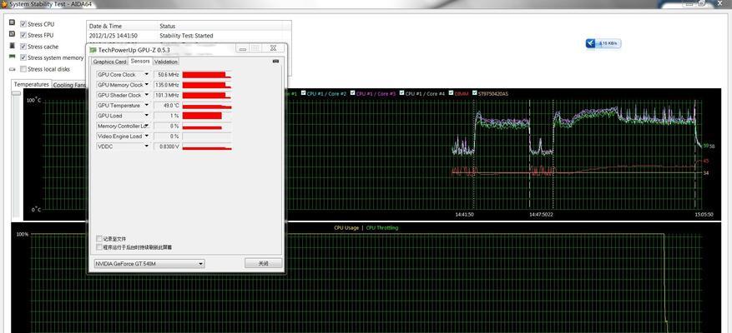This screenshot has width=732, height=333.
Task: Click the CPU Throttling graph label
Action: coord(382,228)
